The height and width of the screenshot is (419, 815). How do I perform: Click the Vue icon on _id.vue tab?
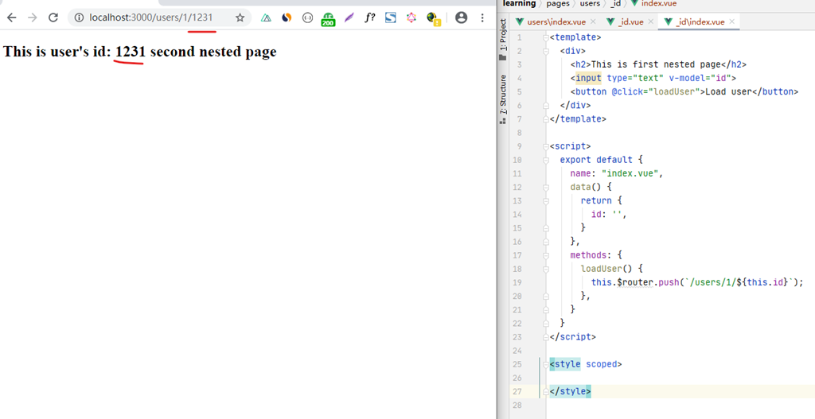610,21
